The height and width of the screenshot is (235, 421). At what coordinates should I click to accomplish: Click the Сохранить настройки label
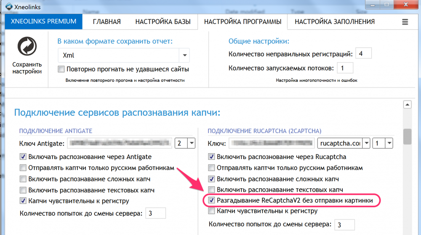(27, 68)
